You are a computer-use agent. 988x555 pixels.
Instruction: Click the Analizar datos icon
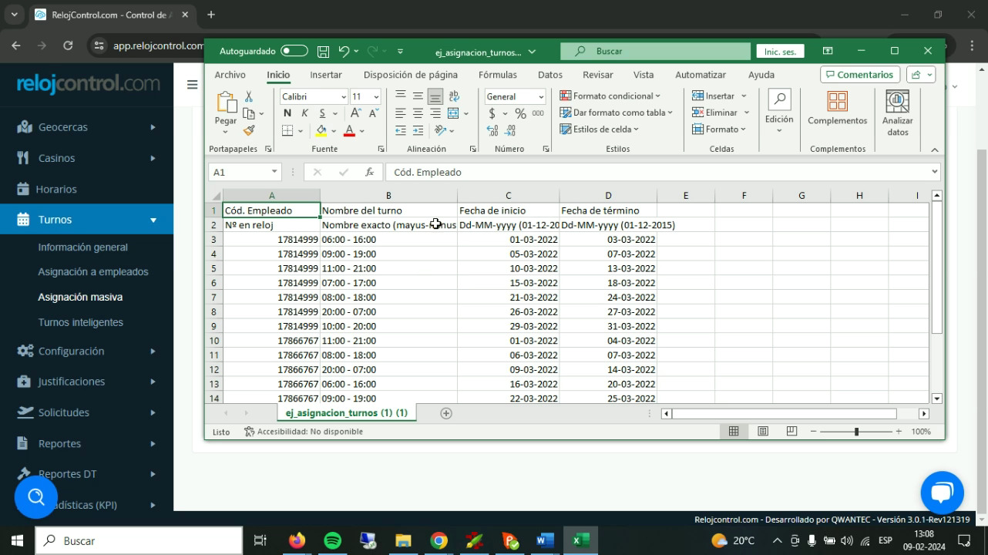click(x=897, y=112)
